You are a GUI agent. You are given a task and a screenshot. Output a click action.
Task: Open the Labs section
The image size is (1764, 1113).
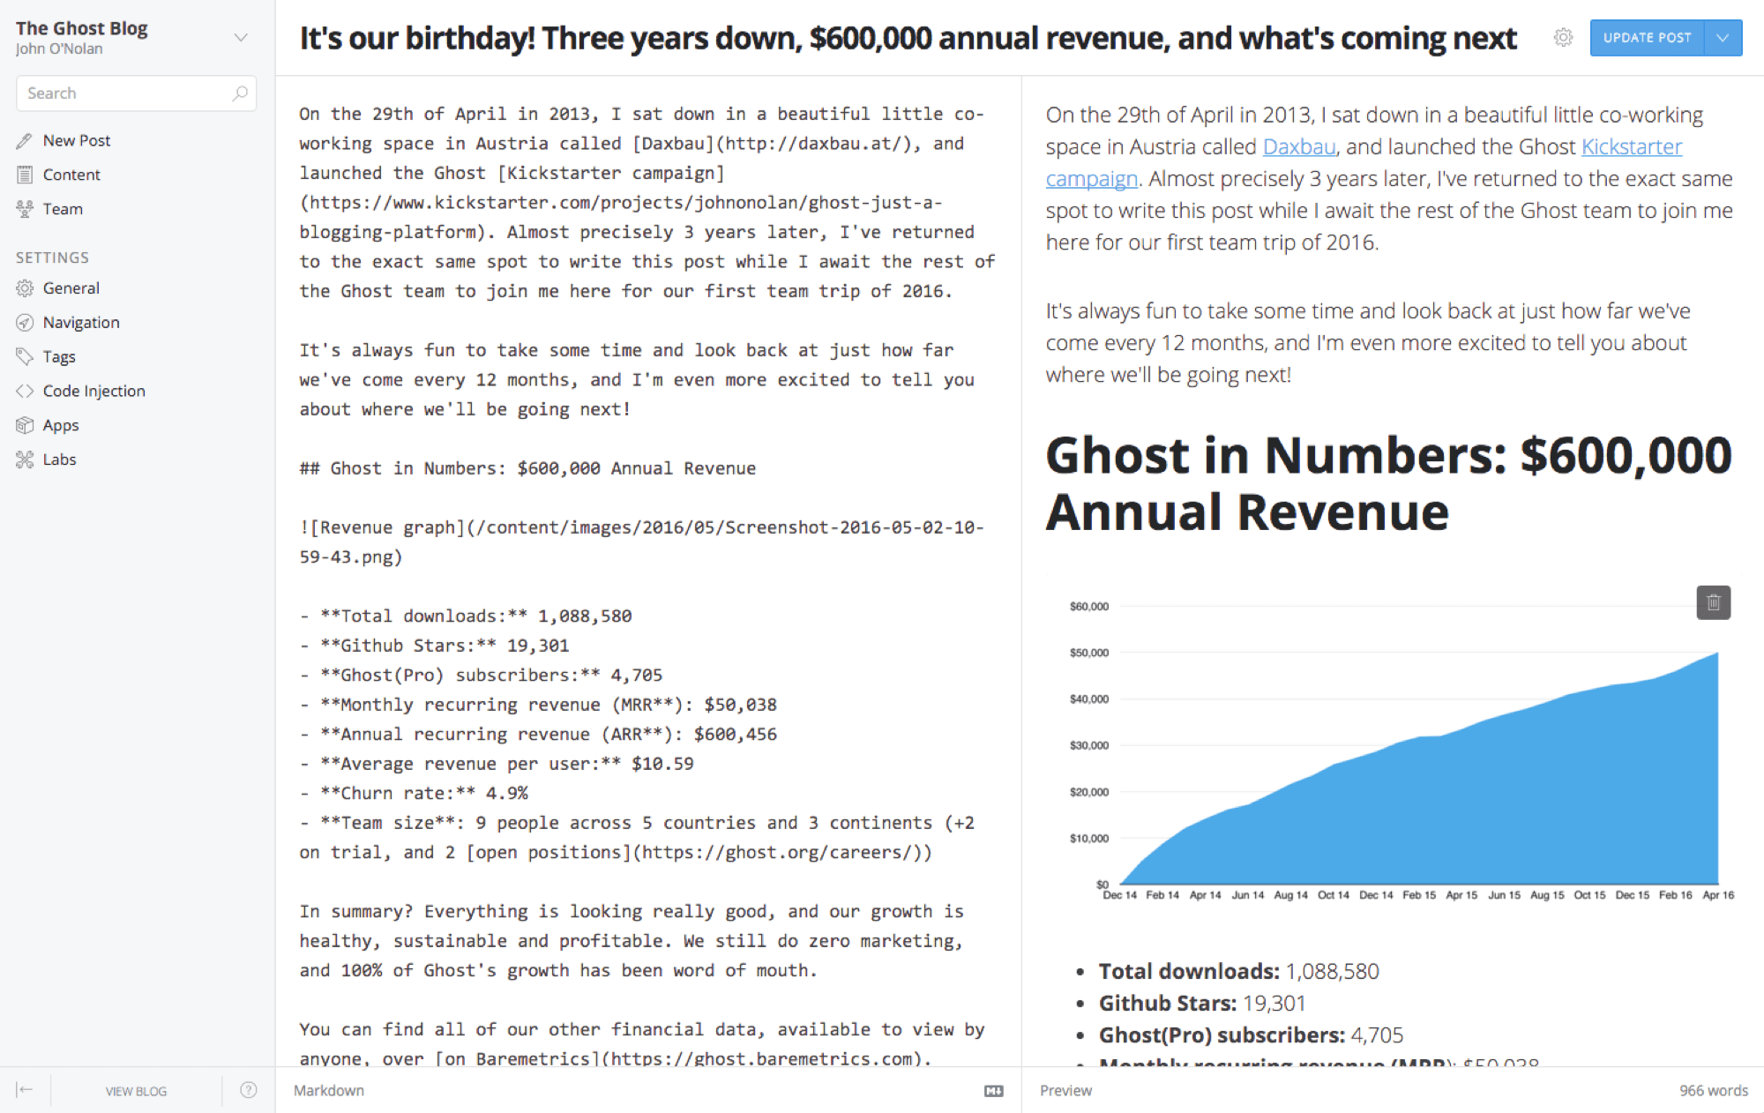point(61,459)
